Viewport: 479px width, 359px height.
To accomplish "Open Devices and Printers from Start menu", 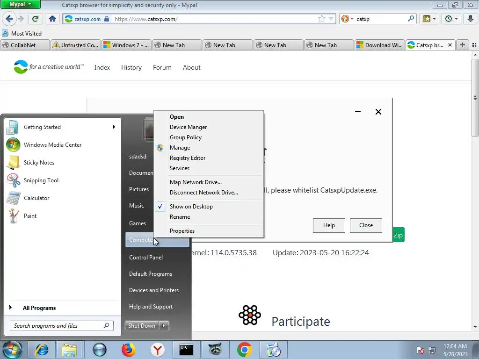I will click(x=157, y=290).
